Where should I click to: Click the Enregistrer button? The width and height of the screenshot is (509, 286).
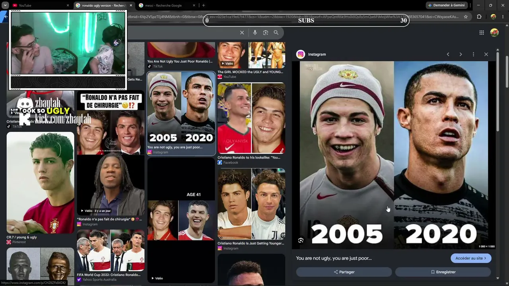(443, 272)
